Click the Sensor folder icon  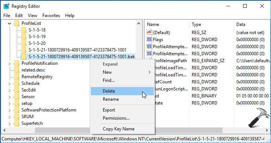(x=17, y=97)
